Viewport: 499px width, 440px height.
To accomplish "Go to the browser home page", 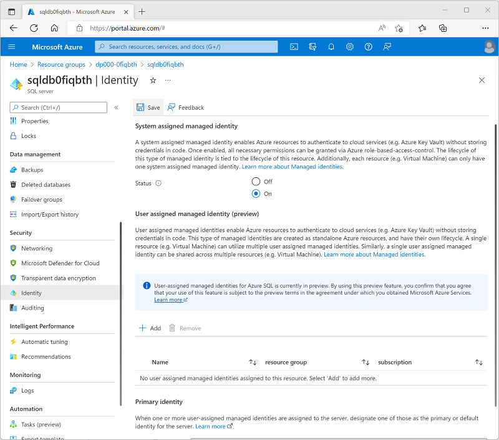I will 54,28.
